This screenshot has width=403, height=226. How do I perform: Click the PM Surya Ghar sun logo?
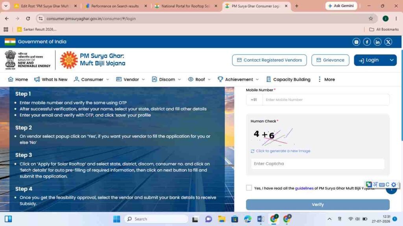pos(68,60)
